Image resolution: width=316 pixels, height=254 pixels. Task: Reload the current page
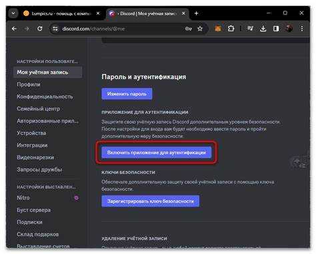point(40,29)
